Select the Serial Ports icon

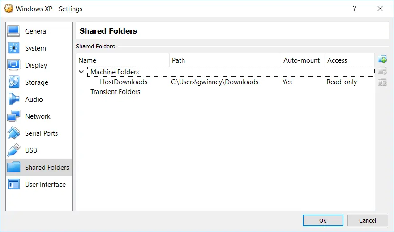click(x=13, y=133)
